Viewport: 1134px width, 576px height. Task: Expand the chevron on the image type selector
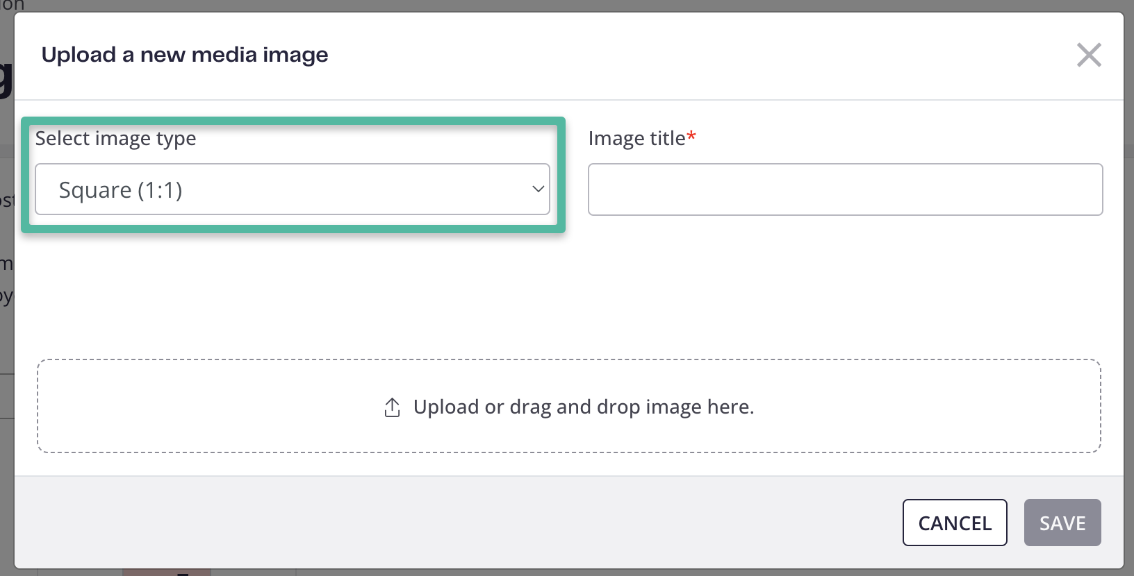pyautogui.click(x=538, y=189)
